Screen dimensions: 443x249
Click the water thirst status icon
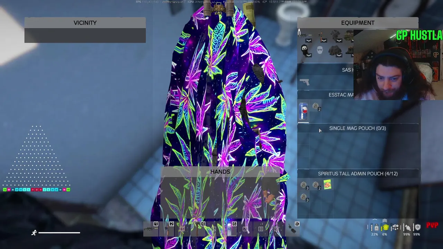point(376,227)
